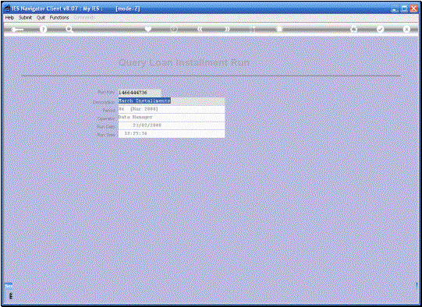Click the Run Time field 12:25:36

172,133
